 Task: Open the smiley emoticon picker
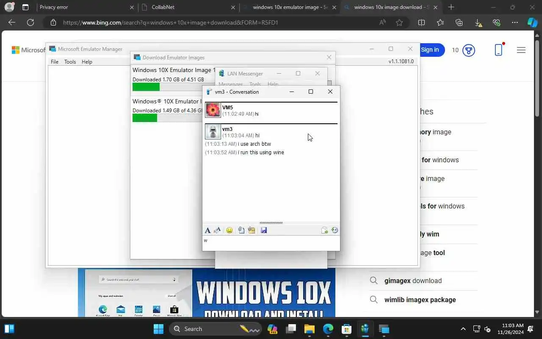[230, 230]
